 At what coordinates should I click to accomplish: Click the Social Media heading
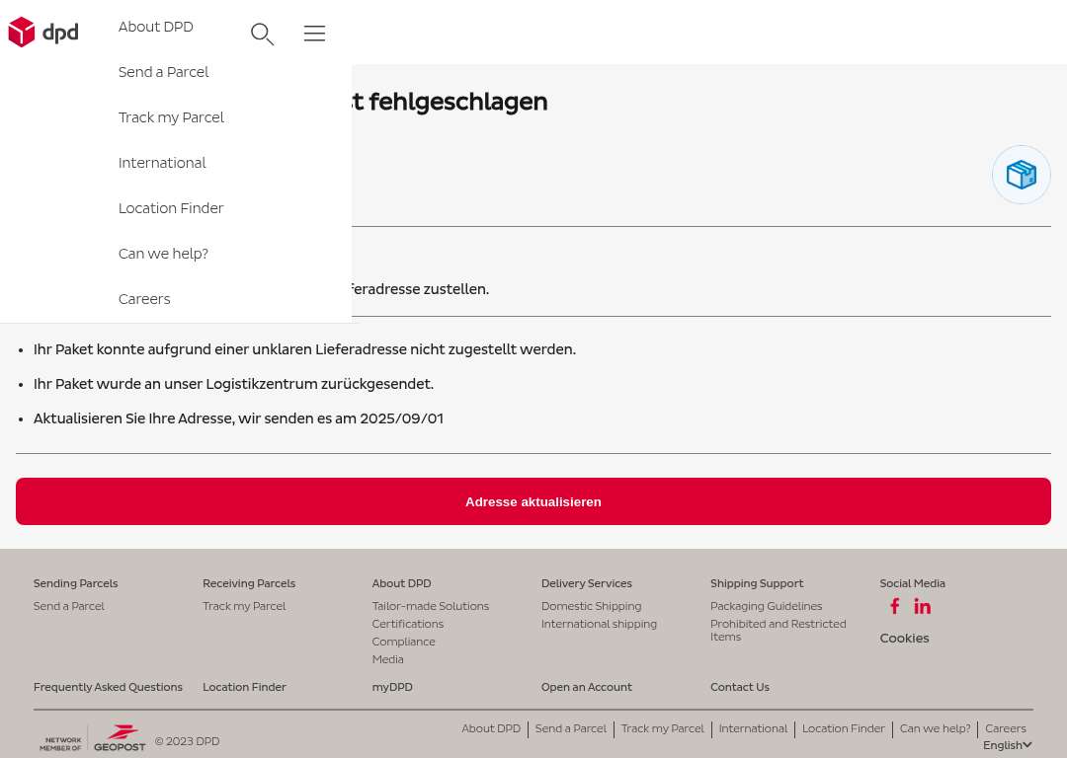tap(912, 583)
